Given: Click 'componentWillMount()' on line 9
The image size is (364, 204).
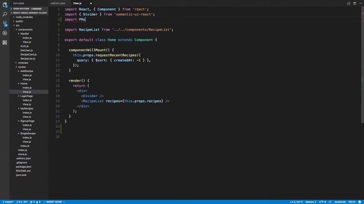Looking at the screenshot, I should pos(89,50).
